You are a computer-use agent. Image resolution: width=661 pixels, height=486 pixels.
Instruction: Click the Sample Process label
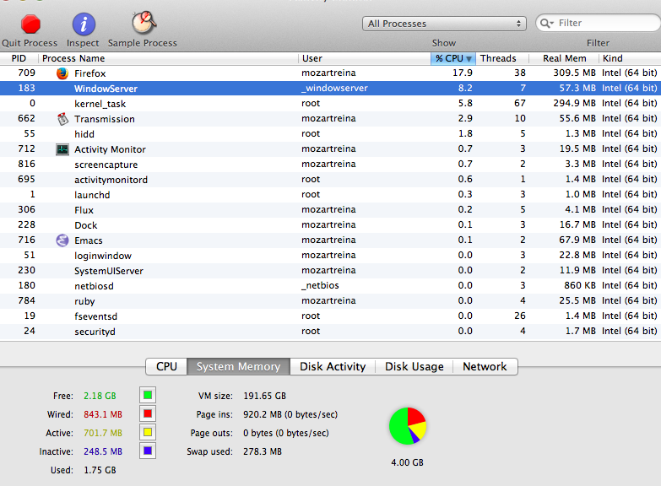143,43
